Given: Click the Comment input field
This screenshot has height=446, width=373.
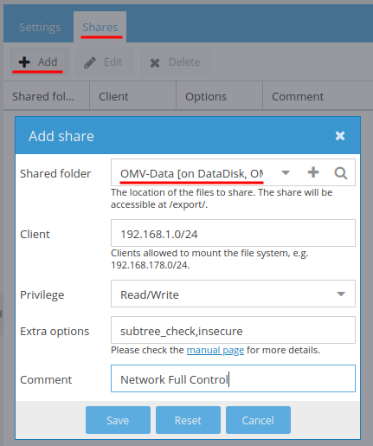Looking at the screenshot, I should click(233, 378).
